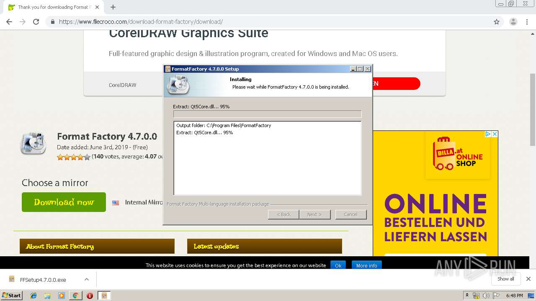536x301 pixels.
Task: Click the FormatFactory setup header logo
Action: coord(178,84)
